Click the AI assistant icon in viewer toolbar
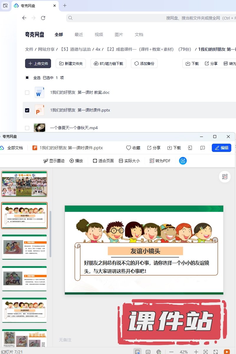This screenshot has height=354, width=236. [183, 161]
